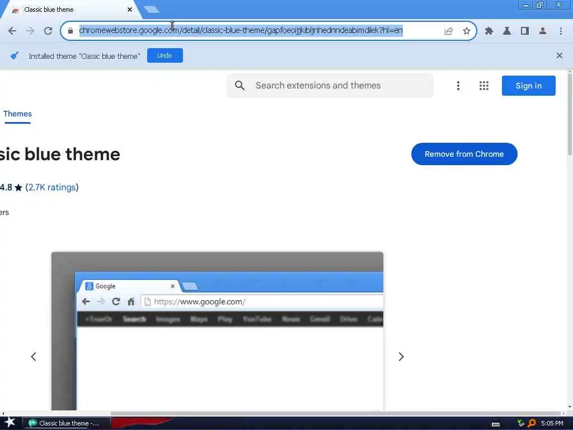Show previous screenshot with left chevron

point(34,357)
